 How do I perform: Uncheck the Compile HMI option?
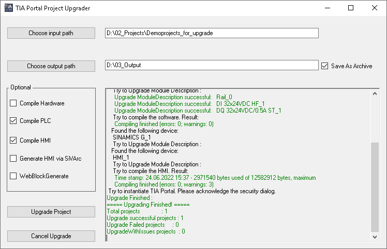pos(13,141)
